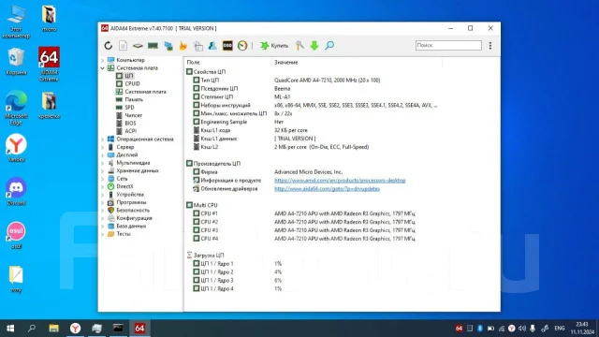This screenshot has height=337, width=599.
Task: Click the tools key toolbar icon
Action: tap(299, 46)
